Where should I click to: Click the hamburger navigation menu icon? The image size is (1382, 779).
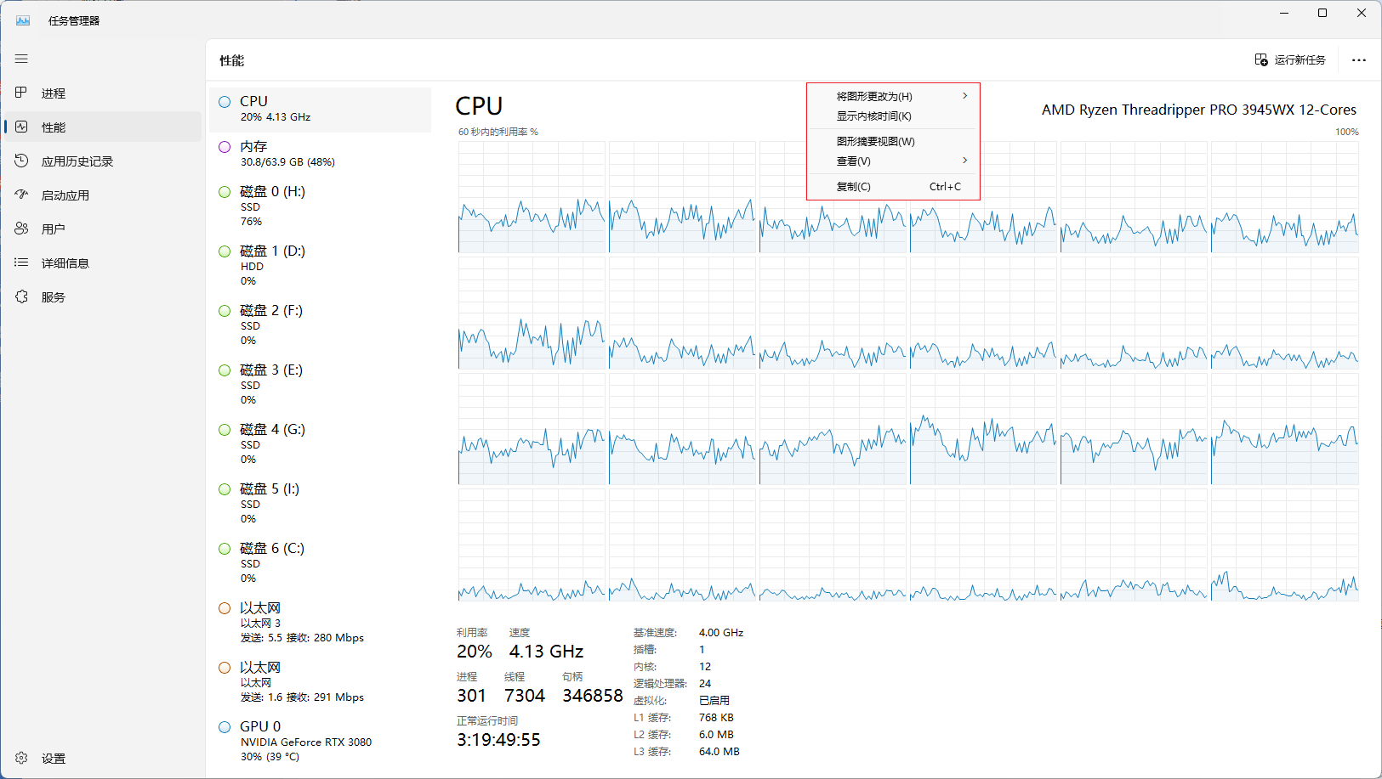pos(21,59)
